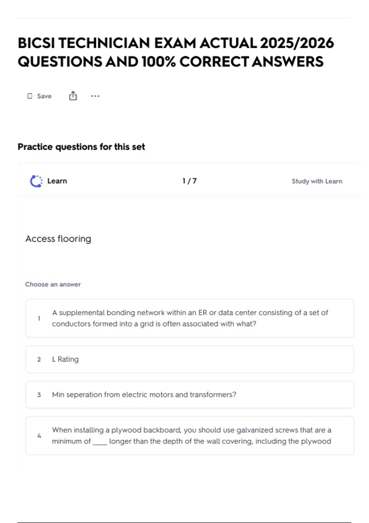Click the number 3 answer badge

pyautogui.click(x=39, y=395)
